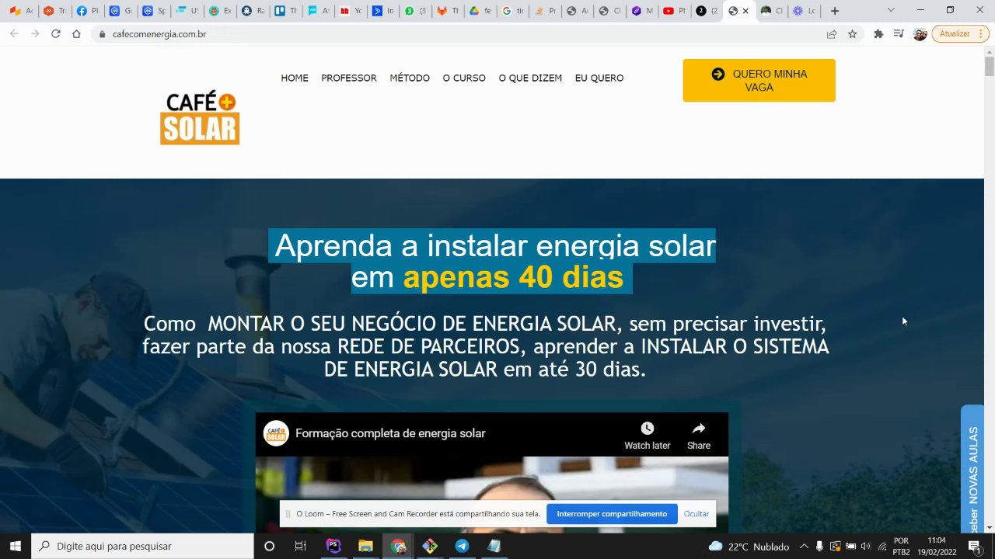Open the O CURSO menu item
The height and width of the screenshot is (559, 995).
[464, 78]
